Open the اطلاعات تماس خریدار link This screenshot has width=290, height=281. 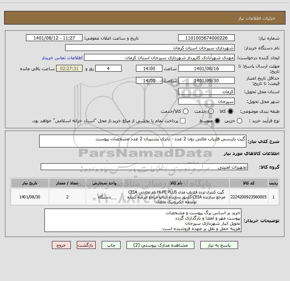(62, 58)
